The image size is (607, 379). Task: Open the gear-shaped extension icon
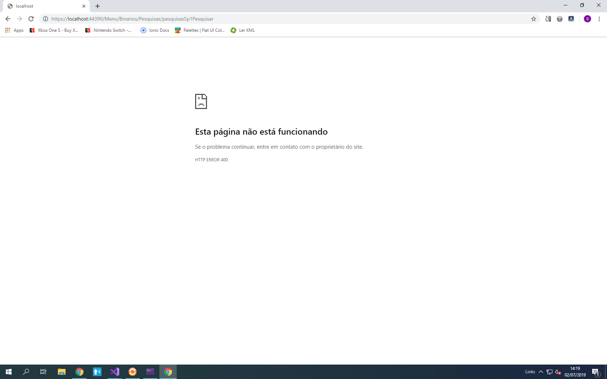click(x=560, y=19)
